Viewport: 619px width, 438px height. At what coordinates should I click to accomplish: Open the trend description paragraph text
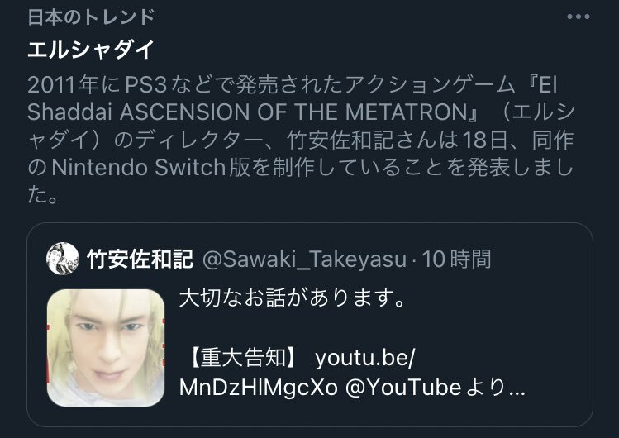coord(301,140)
